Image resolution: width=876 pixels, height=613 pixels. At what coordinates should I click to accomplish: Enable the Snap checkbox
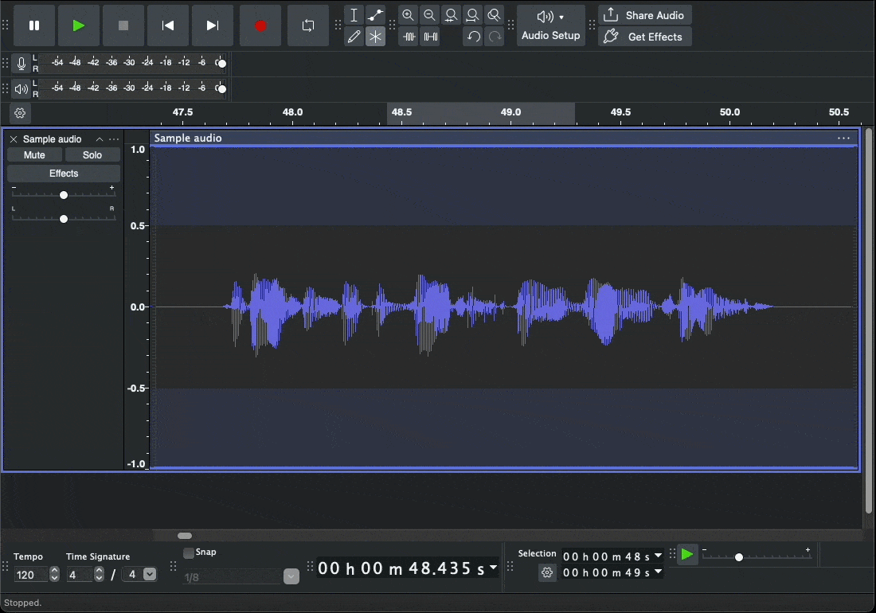189,552
